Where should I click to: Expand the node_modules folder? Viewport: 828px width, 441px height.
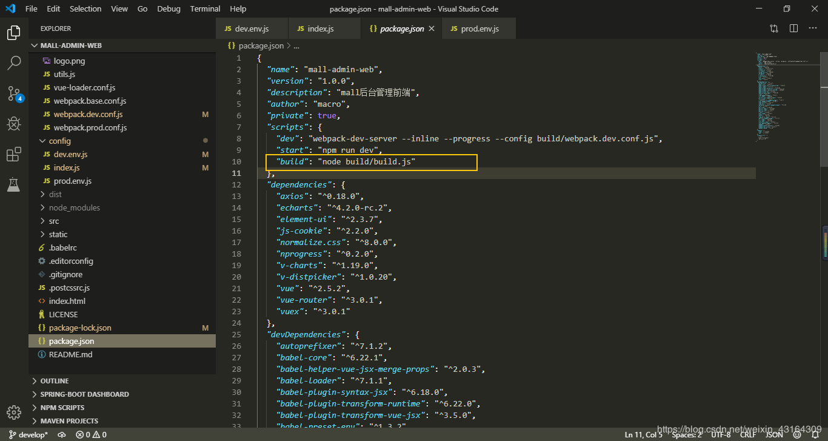pyautogui.click(x=122, y=207)
